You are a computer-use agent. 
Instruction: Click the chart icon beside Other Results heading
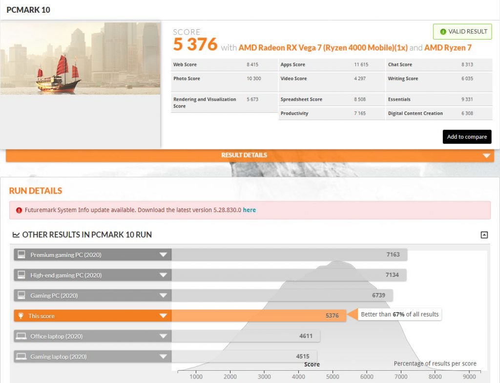(x=16, y=235)
